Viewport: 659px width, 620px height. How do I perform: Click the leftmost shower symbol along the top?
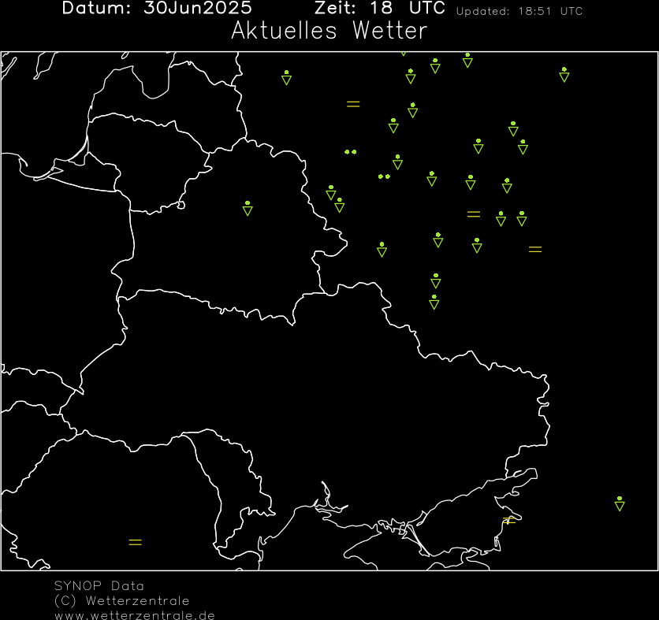(287, 78)
